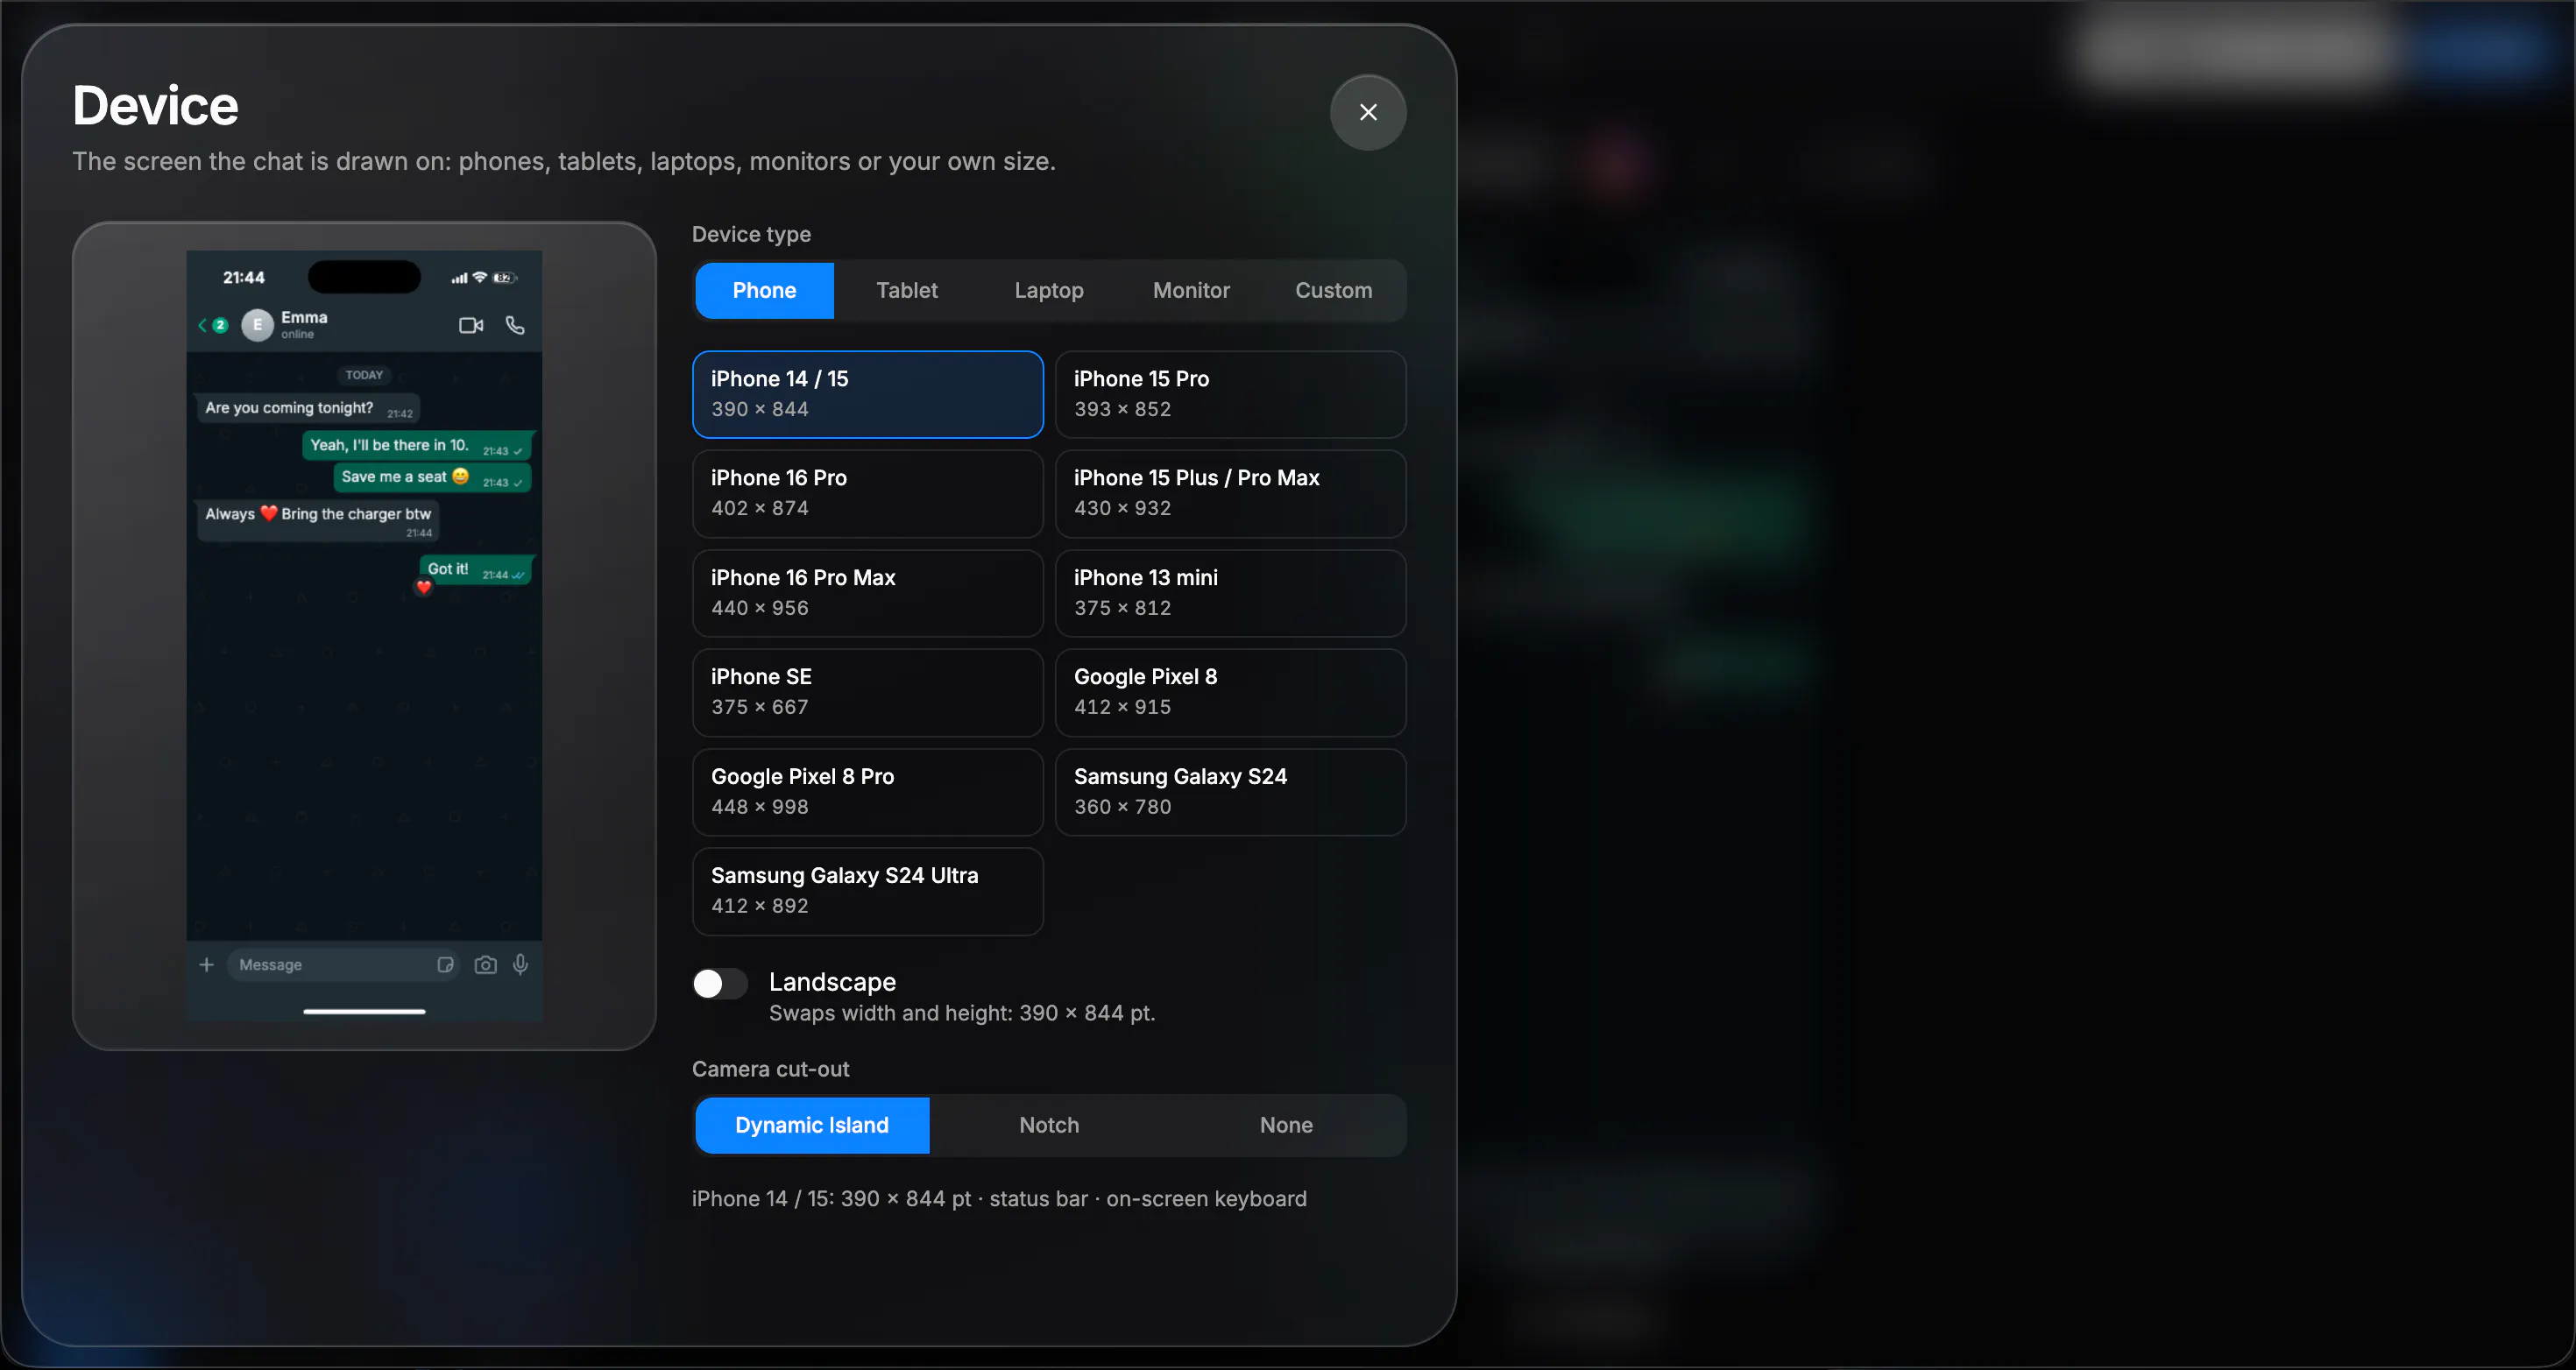This screenshot has width=2576, height=1370.
Task: Switch to the Tablet tab
Action: pos(907,290)
